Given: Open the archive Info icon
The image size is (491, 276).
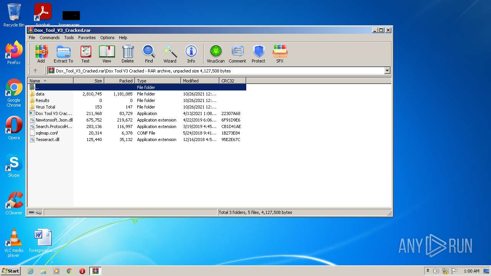Looking at the screenshot, I should click(x=191, y=54).
